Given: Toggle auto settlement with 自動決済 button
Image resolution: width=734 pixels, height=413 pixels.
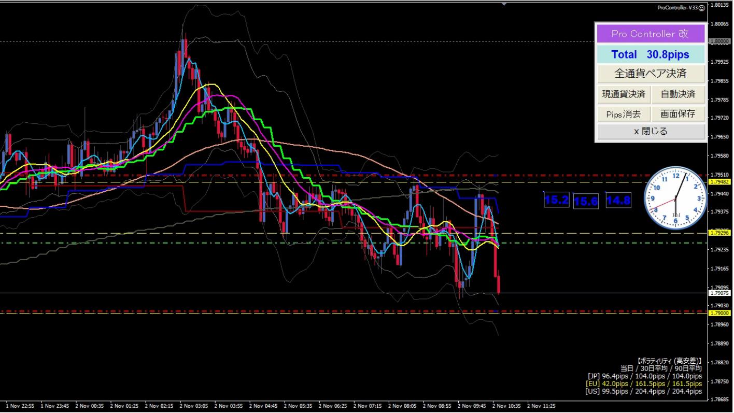Looking at the screenshot, I should coord(678,94).
